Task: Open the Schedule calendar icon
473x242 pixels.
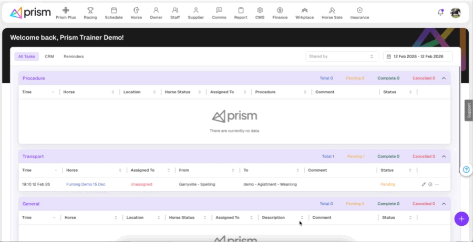Action: [114, 10]
